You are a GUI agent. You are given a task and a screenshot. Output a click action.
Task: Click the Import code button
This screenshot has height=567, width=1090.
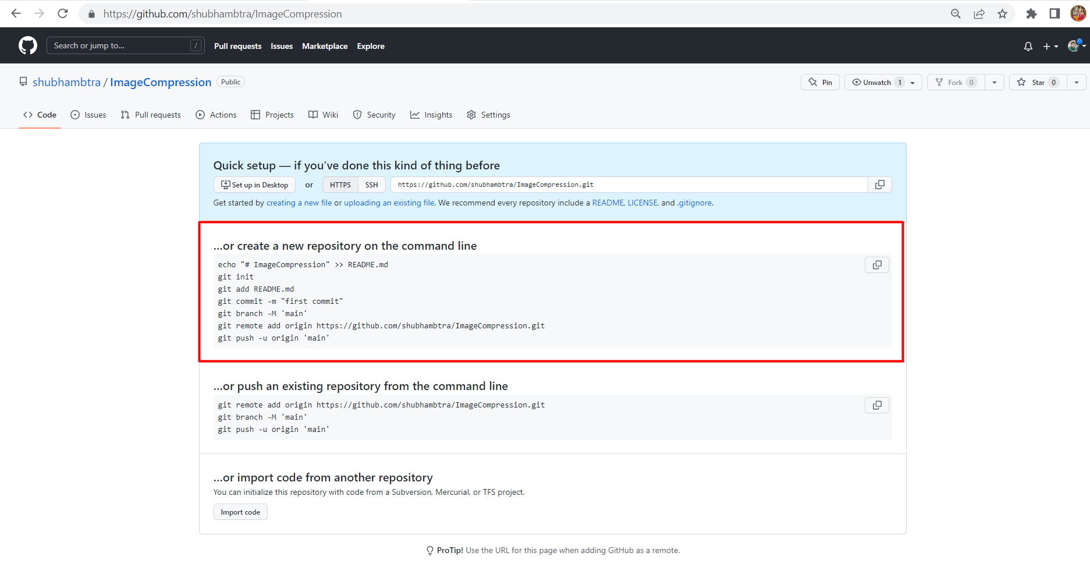(240, 512)
